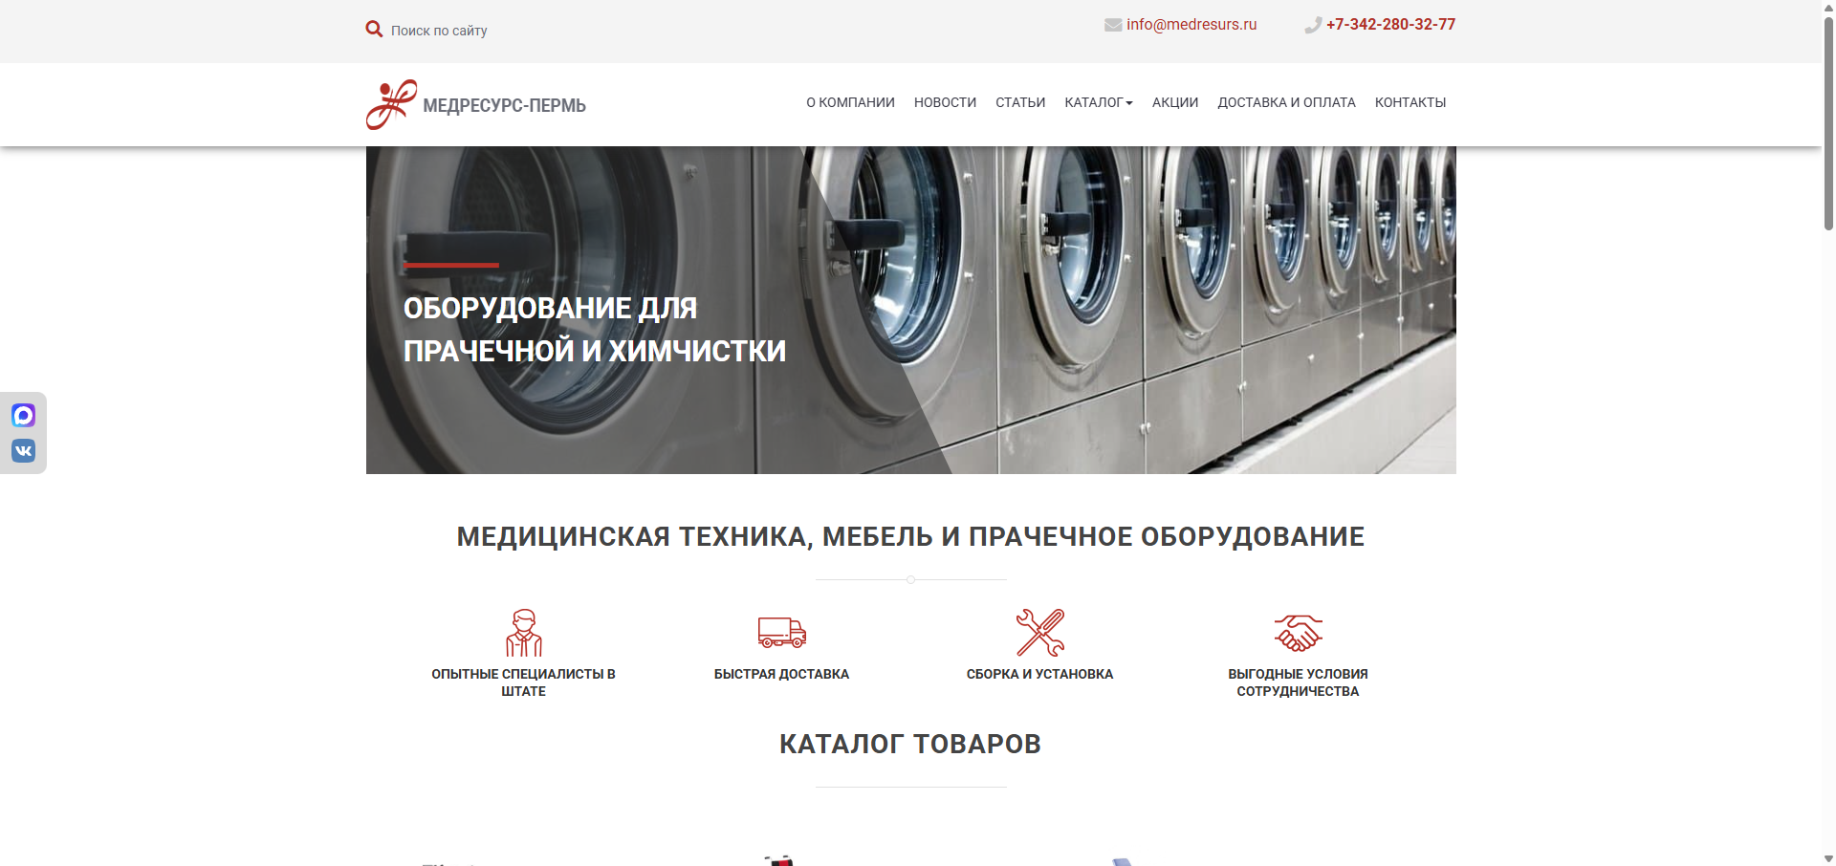Click the СБОРКА И УСТАНОВКА label
The width and height of the screenshot is (1836, 866).
click(1040, 674)
